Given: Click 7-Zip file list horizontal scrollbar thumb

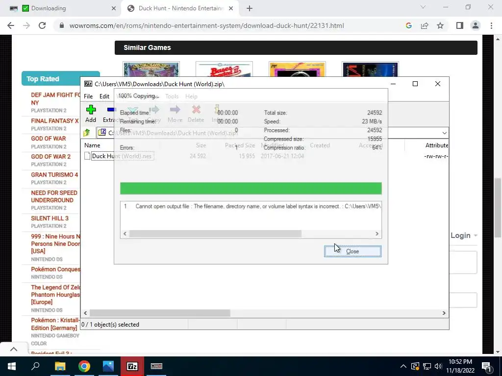Looking at the screenshot, I should (160, 313).
